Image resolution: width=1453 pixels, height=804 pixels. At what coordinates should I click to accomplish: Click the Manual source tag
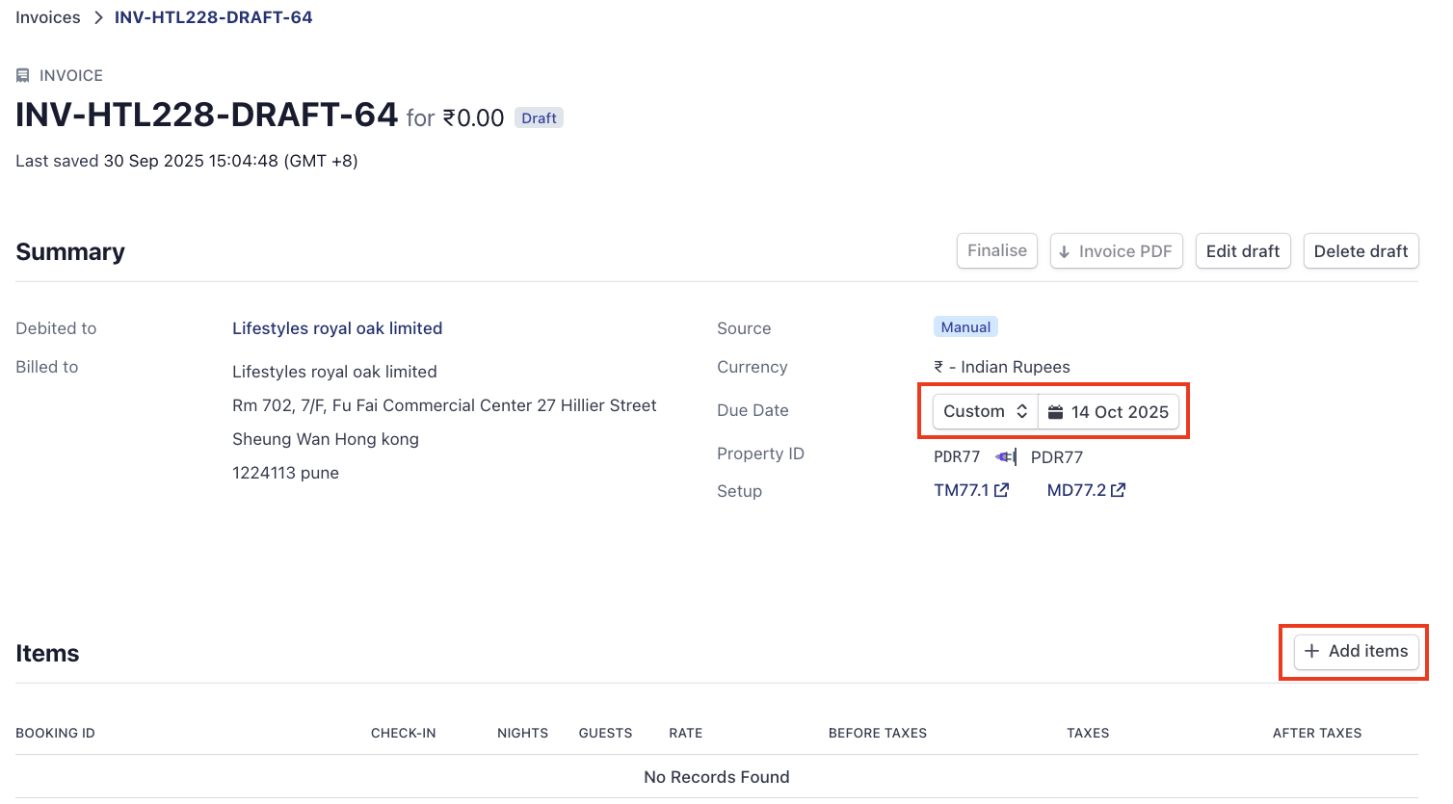tap(965, 327)
